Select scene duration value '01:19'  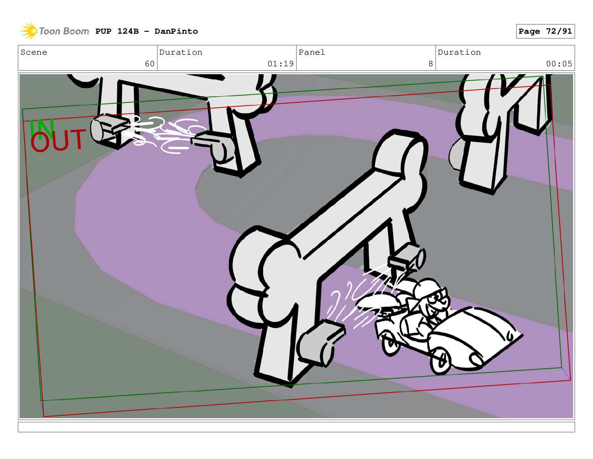pyautogui.click(x=280, y=64)
